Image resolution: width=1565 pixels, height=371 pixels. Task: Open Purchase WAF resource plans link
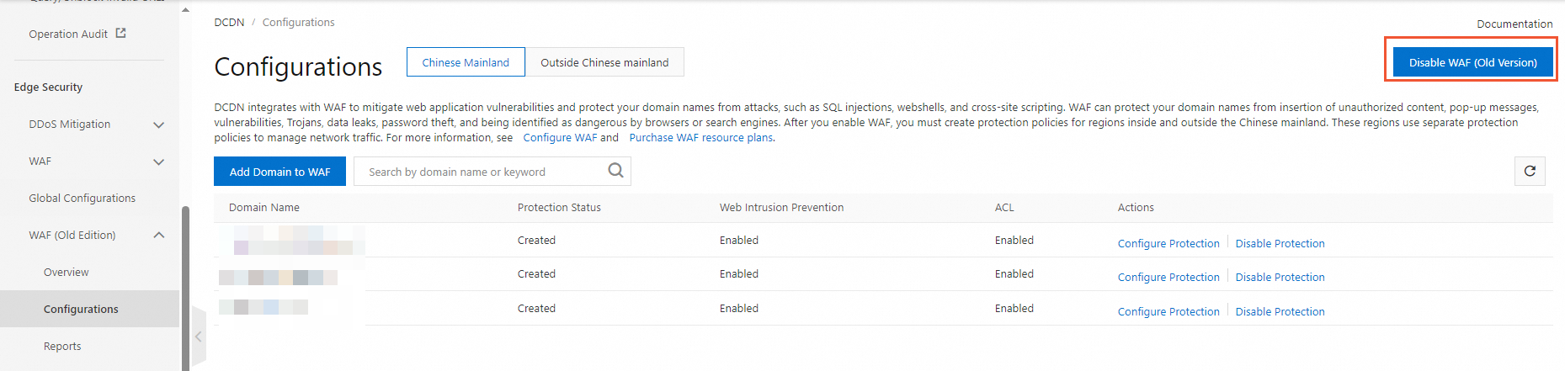click(700, 138)
